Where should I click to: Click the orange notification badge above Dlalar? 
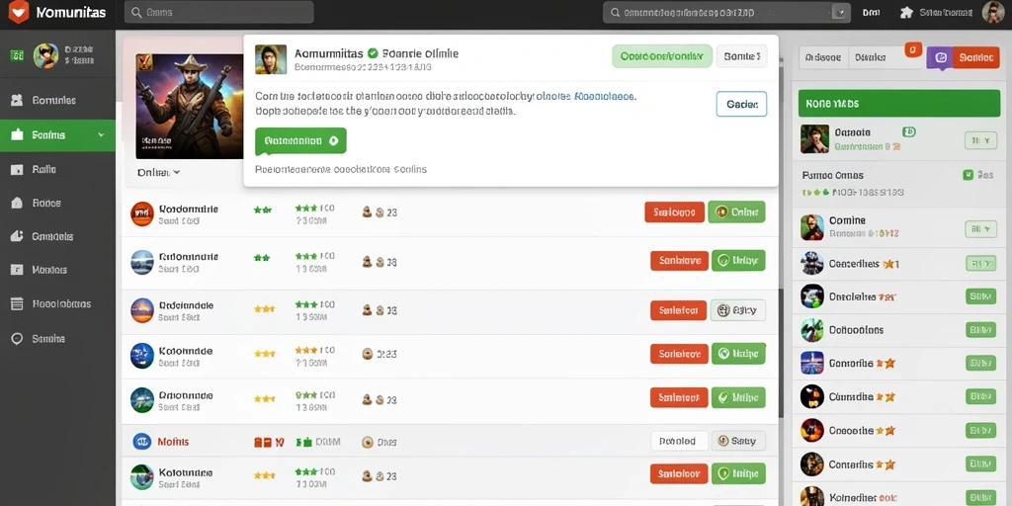coord(913,49)
